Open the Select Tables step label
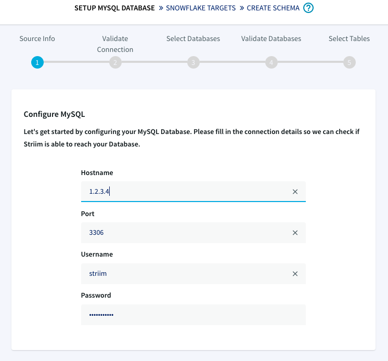 [349, 39]
